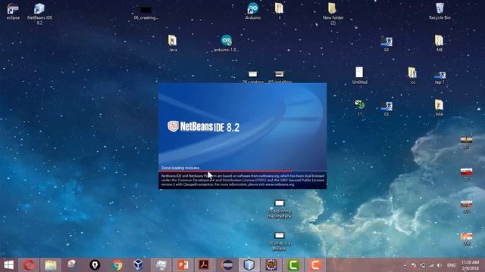Select the desktop icon labeled 11
The image size is (485, 272).
coord(359,108)
